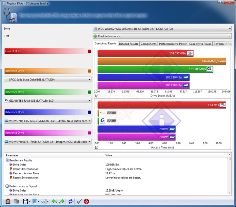Click the stethoscope disk icon in header

[10, 15]
